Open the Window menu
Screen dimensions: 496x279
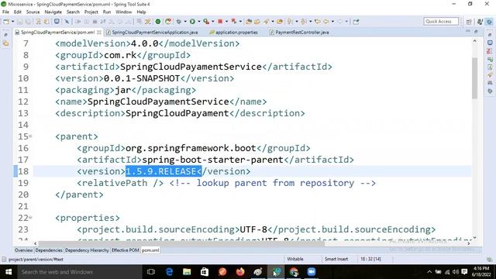coord(123,12)
